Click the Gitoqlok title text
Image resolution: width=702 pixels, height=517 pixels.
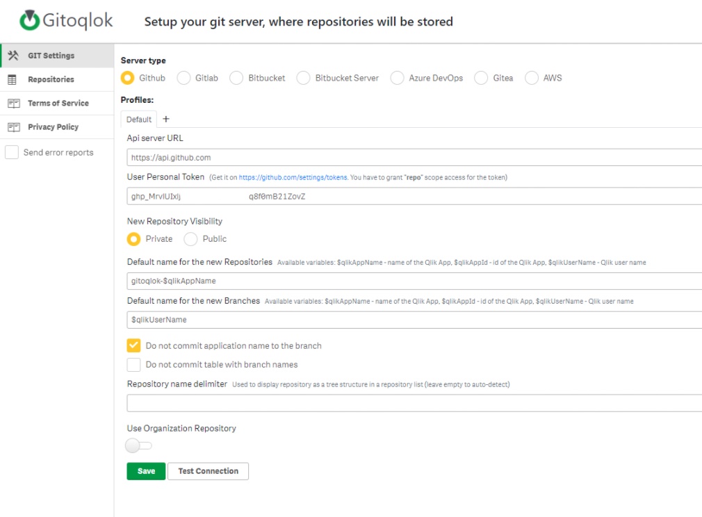pyautogui.click(x=77, y=21)
